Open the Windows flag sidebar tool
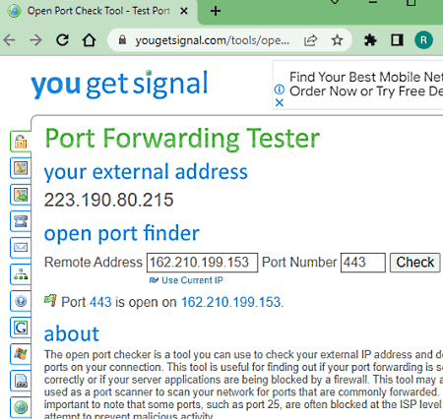 tap(21, 354)
